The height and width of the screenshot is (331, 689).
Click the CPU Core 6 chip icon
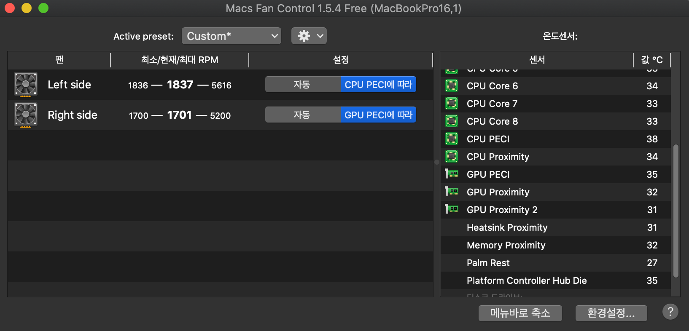pos(452,86)
